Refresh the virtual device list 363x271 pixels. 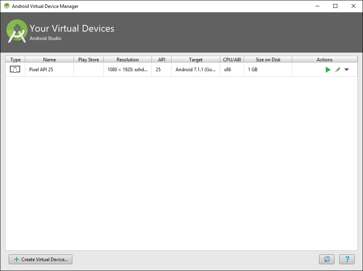point(327,259)
